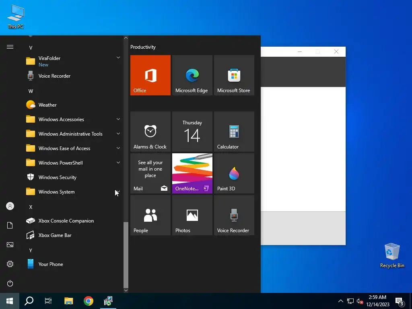Expand the Windows System folder chevron
The image size is (412, 309).
118,192
